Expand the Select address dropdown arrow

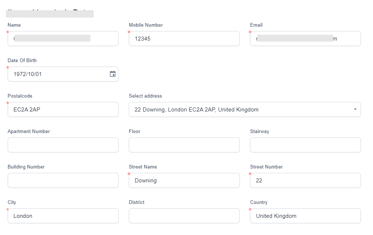point(355,110)
